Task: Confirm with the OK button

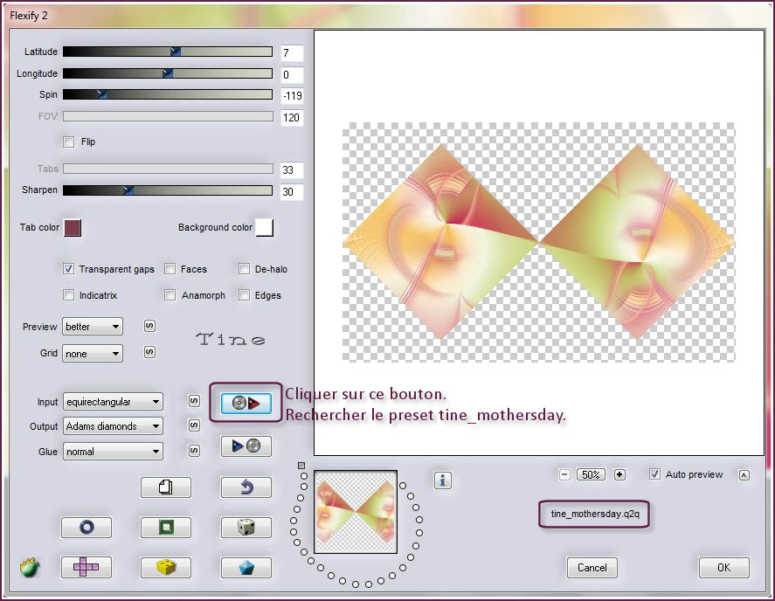Action: [x=724, y=568]
